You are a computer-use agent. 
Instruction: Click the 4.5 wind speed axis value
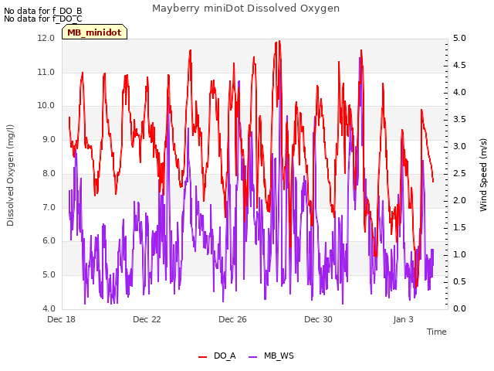click(459, 65)
